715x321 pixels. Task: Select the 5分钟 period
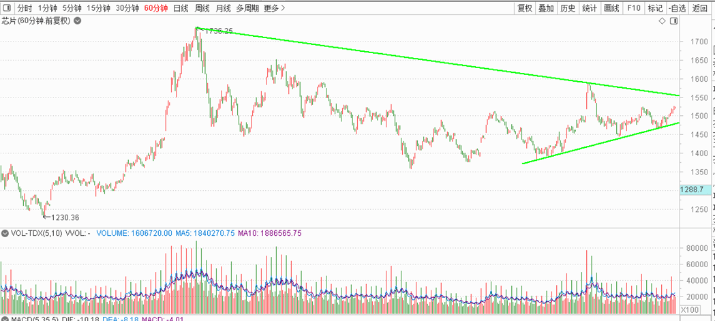[72, 7]
